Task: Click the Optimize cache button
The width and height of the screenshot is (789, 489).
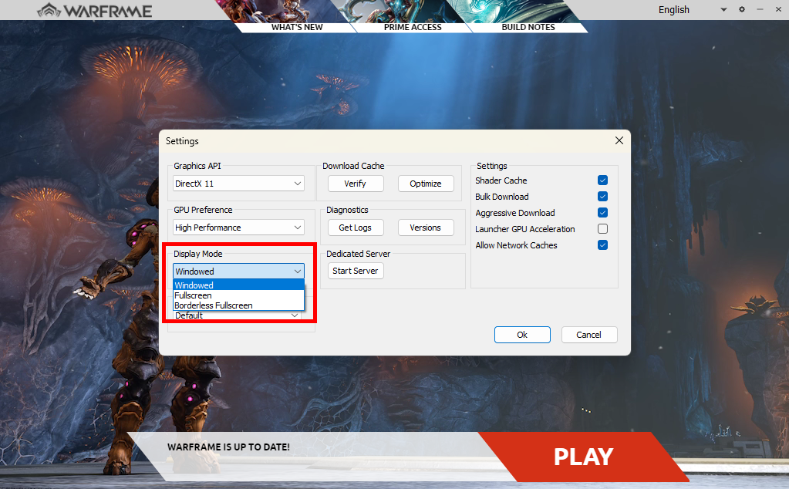Action: pos(426,184)
